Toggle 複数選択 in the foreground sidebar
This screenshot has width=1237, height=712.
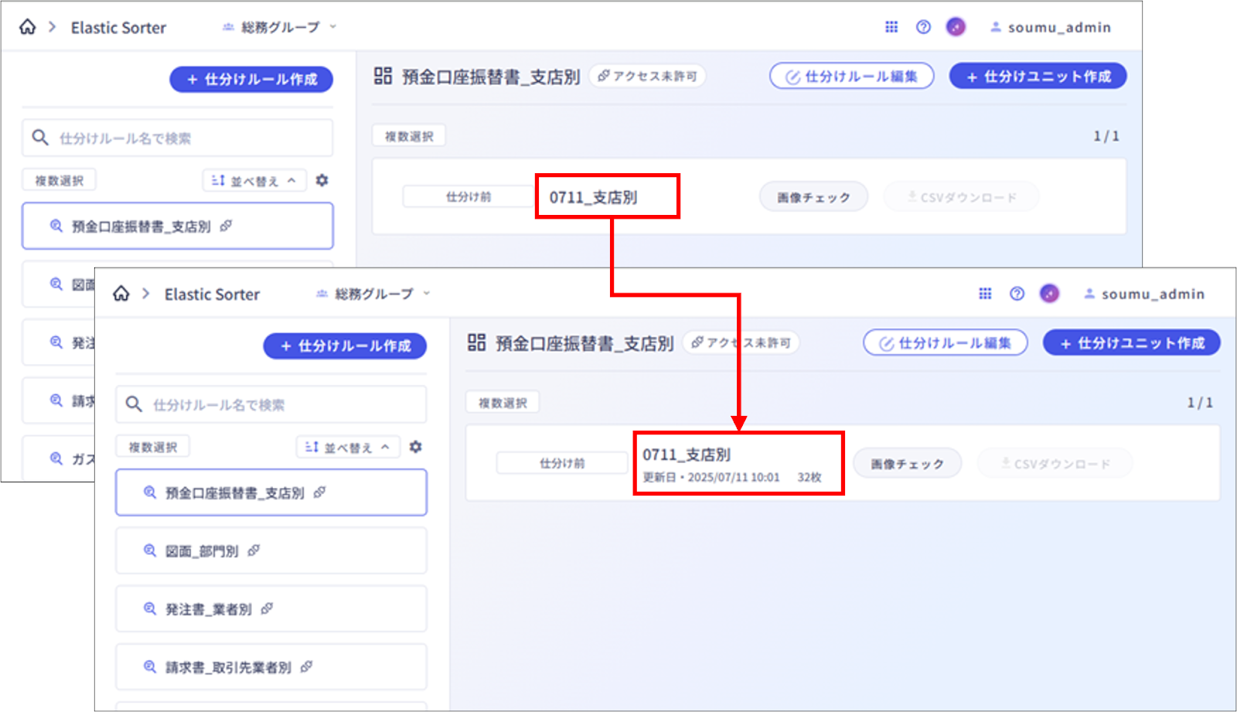tap(152, 447)
